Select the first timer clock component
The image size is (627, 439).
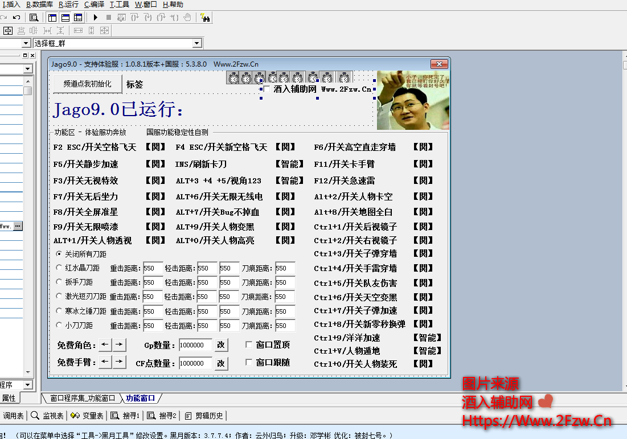[233, 77]
